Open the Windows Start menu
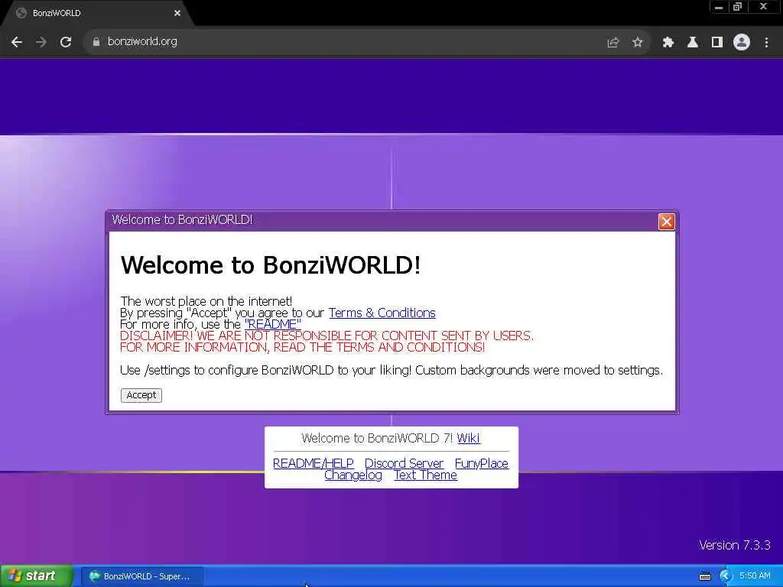The height and width of the screenshot is (587, 783). click(37, 576)
